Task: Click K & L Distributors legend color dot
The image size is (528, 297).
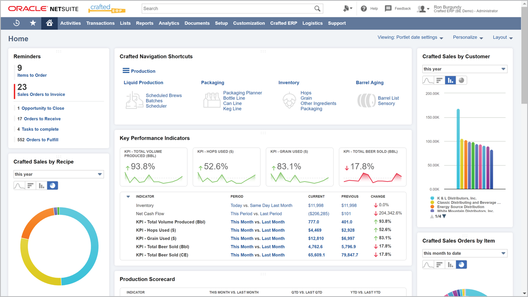Action: (x=432, y=198)
